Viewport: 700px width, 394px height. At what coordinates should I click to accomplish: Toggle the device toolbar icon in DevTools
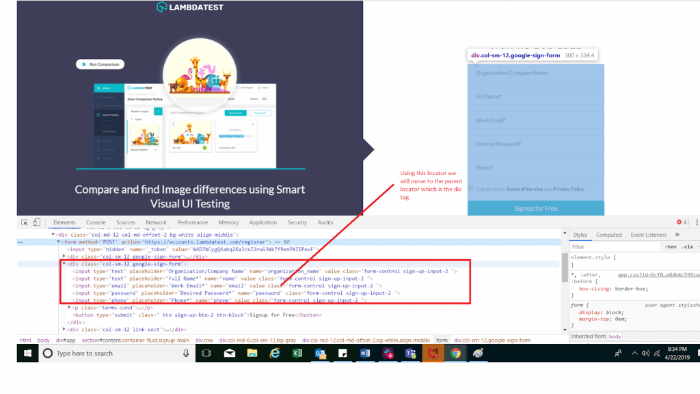pyautogui.click(x=36, y=222)
